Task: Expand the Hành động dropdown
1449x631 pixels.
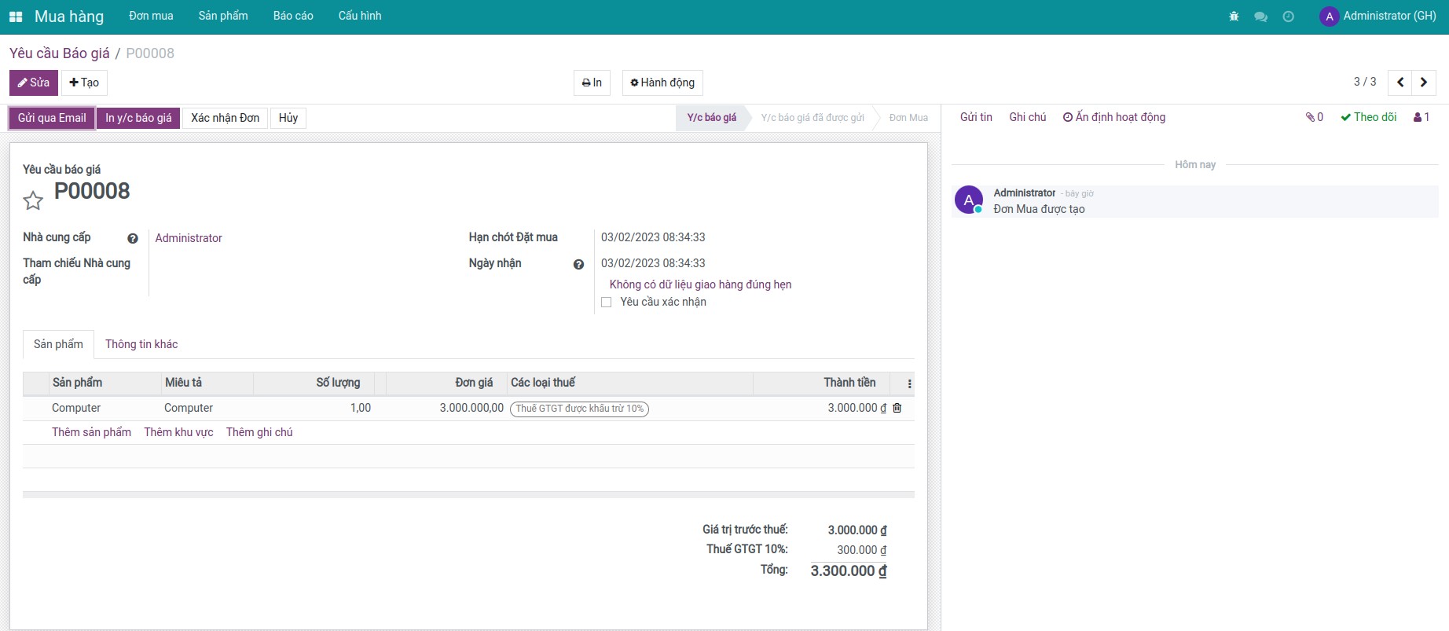Action: [x=662, y=83]
